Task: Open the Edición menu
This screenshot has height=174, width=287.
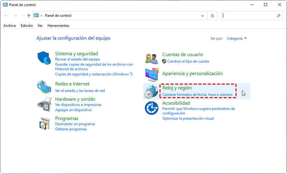Action: click(x=27, y=26)
